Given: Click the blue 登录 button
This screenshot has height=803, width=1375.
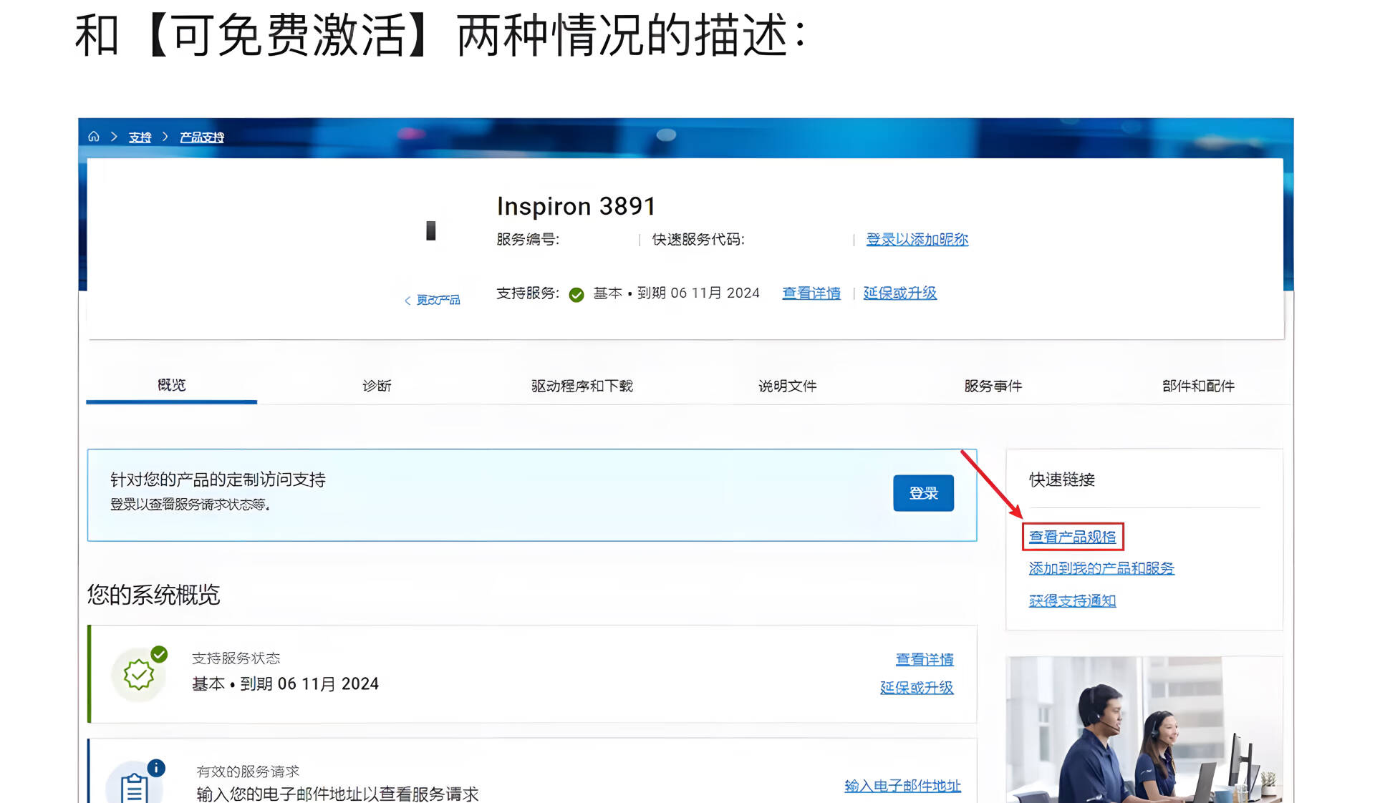Looking at the screenshot, I should pos(923,493).
